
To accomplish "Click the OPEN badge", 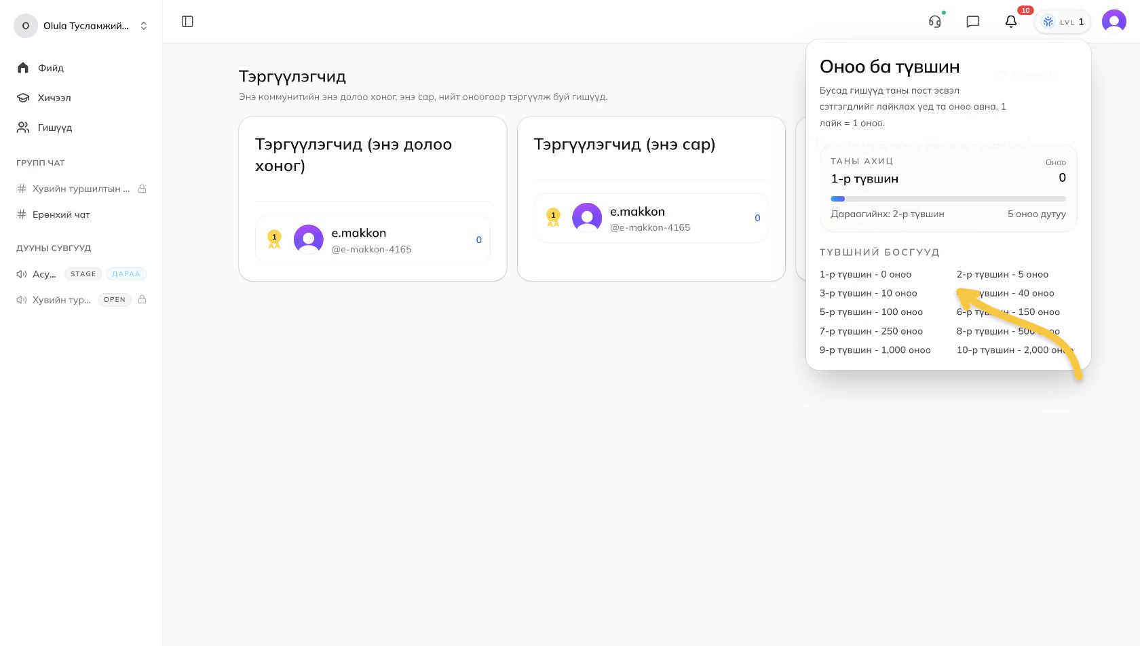I will (x=115, y=299).
